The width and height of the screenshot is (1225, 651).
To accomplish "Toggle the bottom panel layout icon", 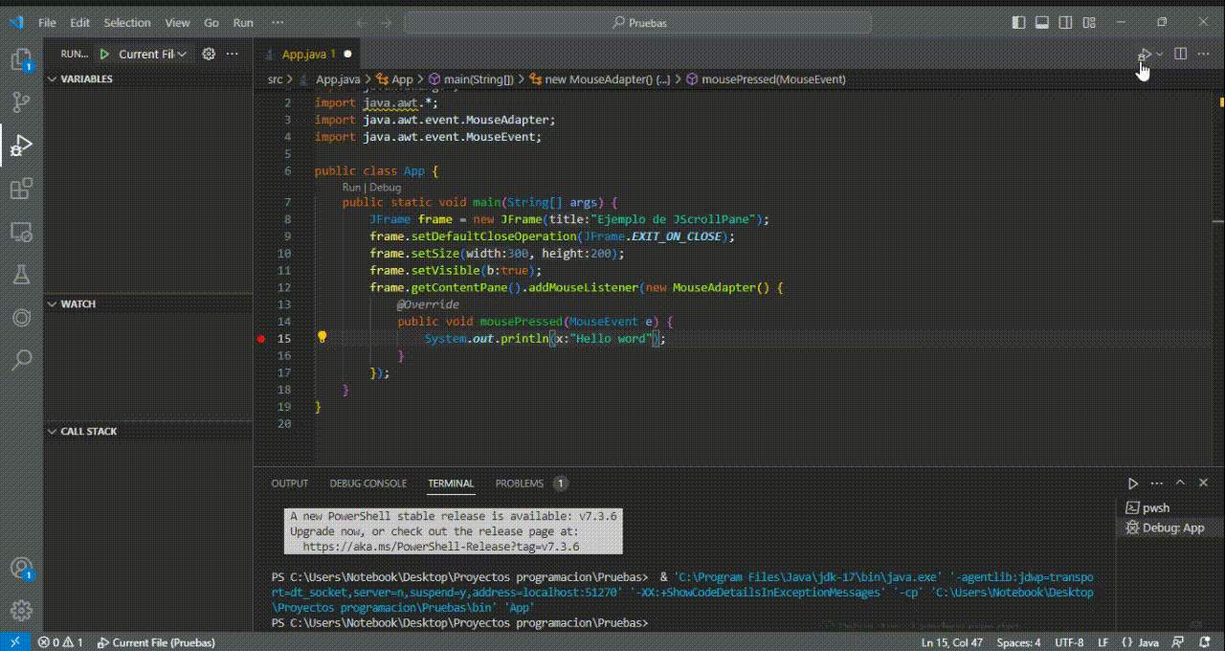I will pos(1042,22).
